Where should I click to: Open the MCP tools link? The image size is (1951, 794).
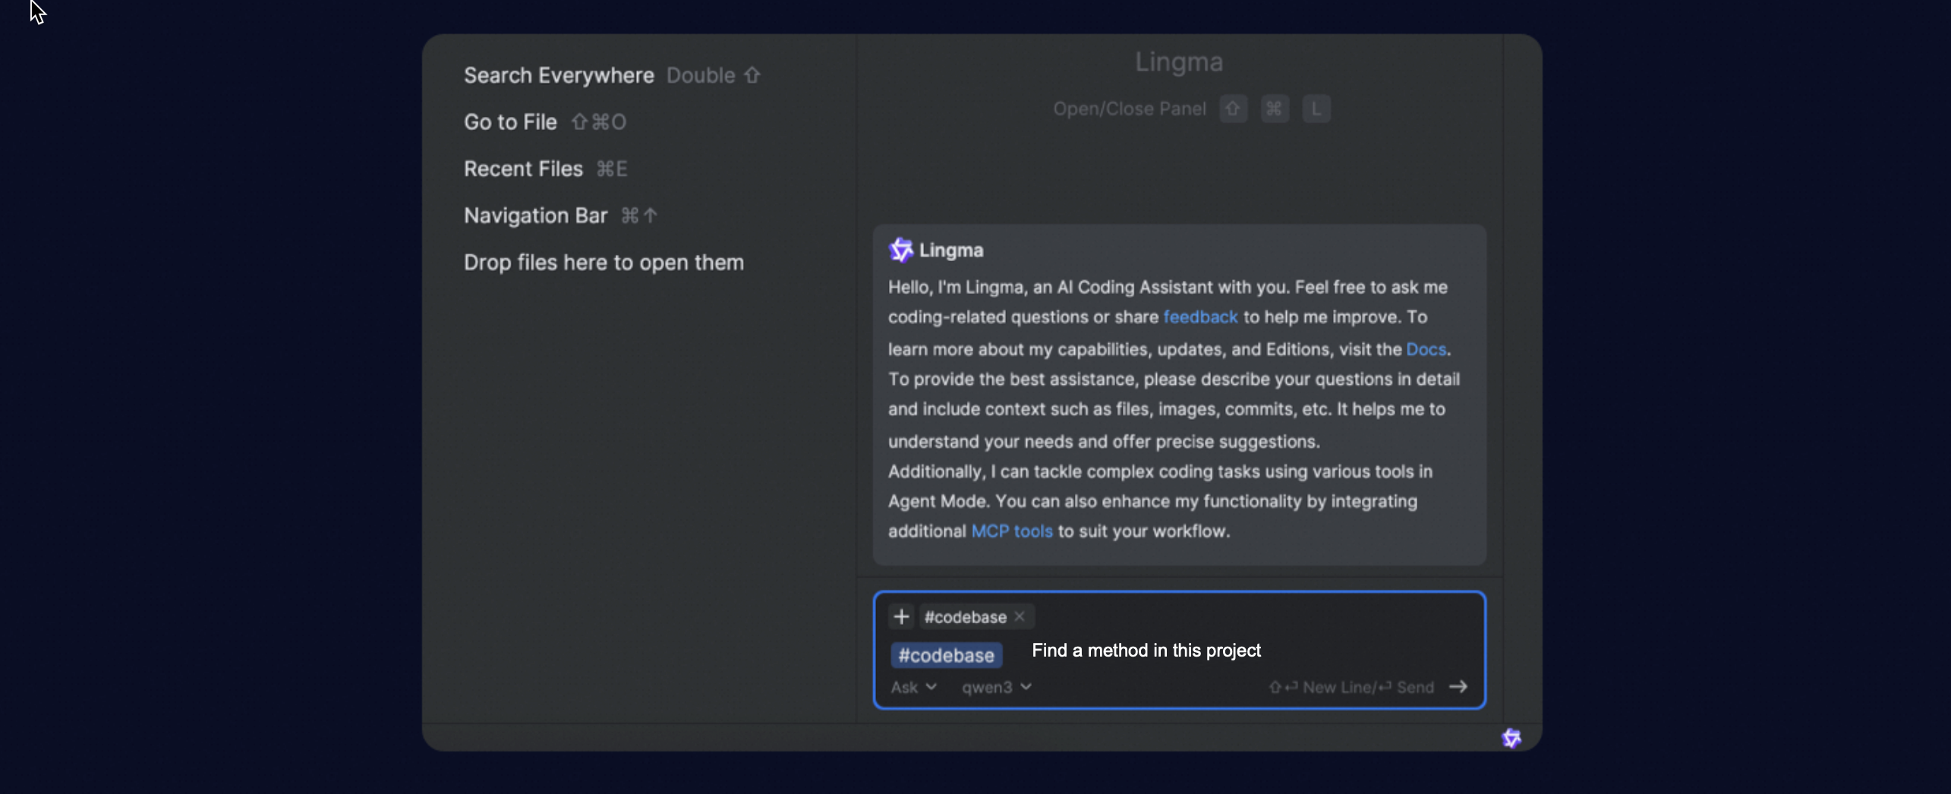point(1012,531)
